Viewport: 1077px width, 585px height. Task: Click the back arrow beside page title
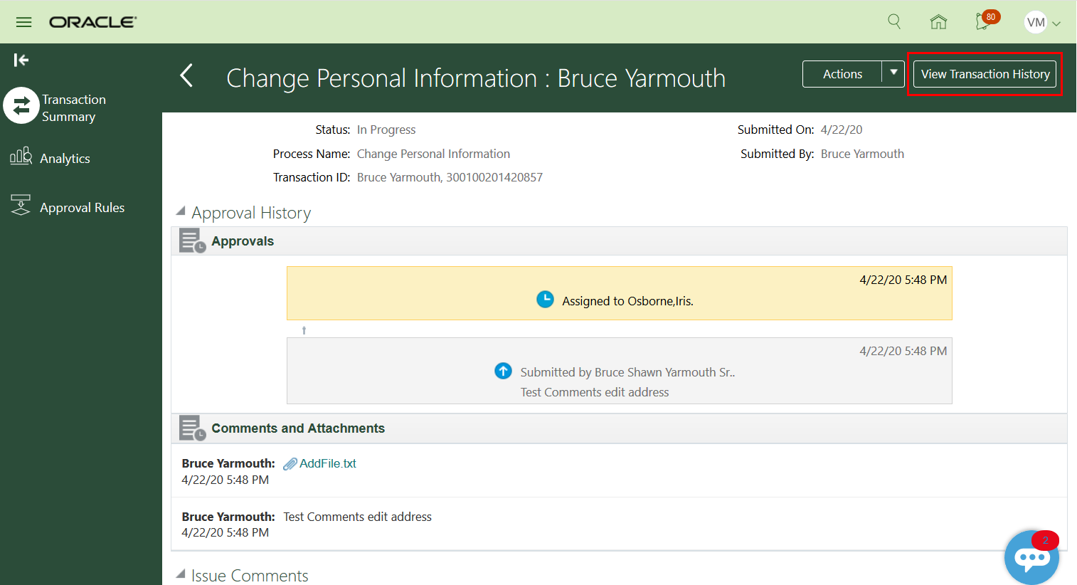pyautogui.click(x=186, y=75)
